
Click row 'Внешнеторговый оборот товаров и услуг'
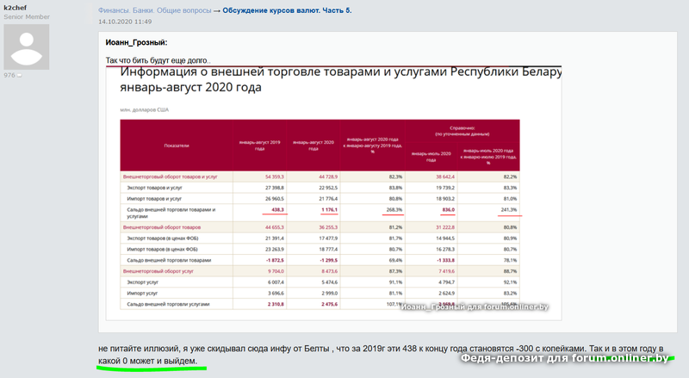click(320, 177)
